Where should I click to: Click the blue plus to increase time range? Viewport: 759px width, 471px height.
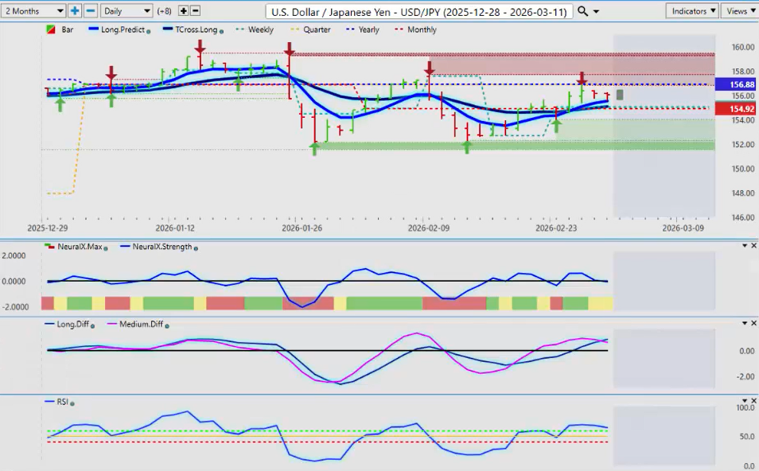pos(75,10)
